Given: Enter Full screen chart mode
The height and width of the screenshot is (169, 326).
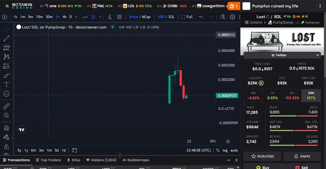Looking at the screenshot, I should (187, 17).
